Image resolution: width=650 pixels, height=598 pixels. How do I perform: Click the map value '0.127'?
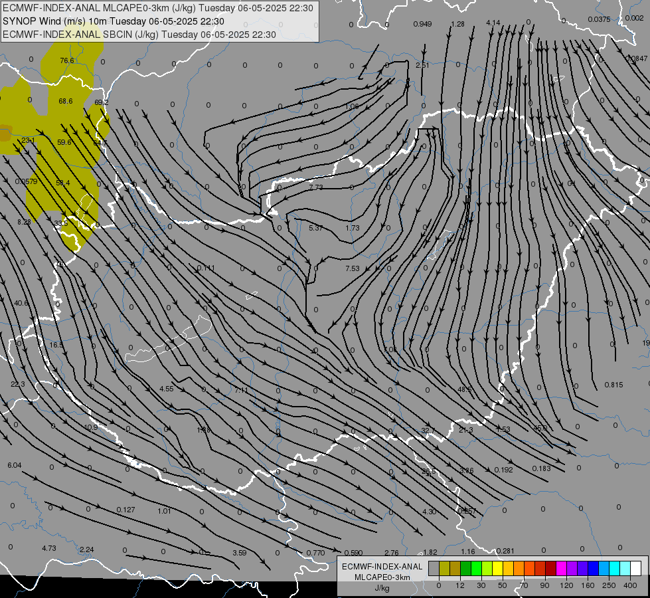tap(125, 510)
